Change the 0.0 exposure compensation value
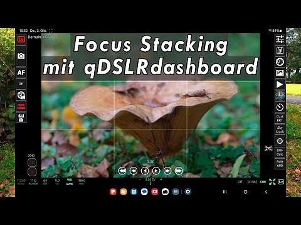The height and width of the screenshot is (225, 301). [x=57, y=182]
